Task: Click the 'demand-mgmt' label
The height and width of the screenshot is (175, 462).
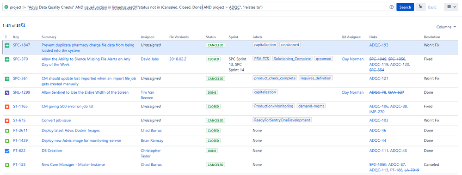Action: [x=311, y=106]
